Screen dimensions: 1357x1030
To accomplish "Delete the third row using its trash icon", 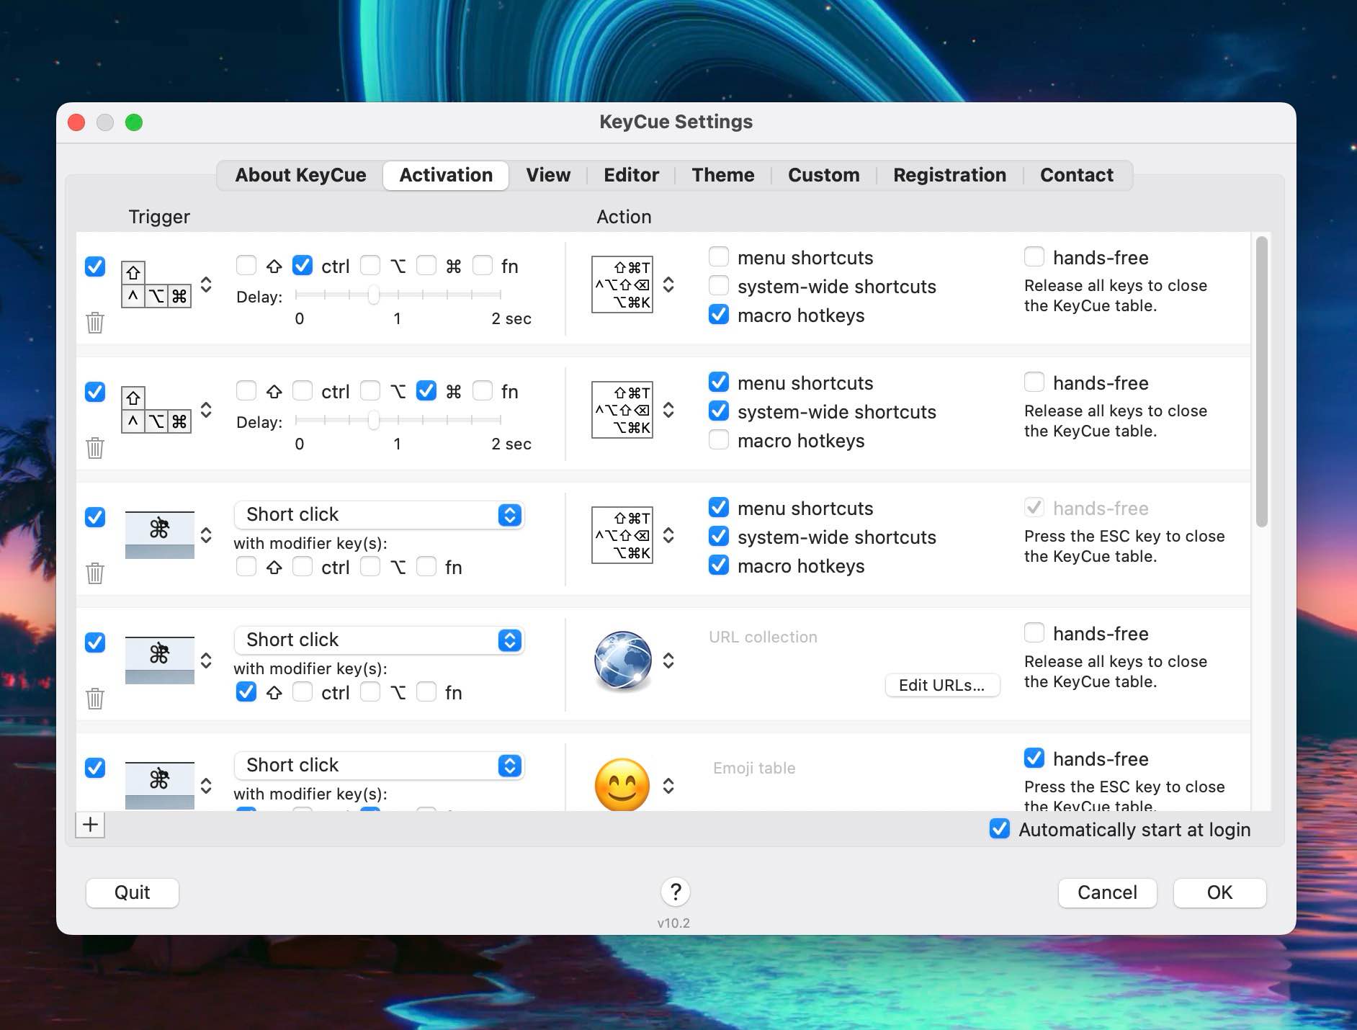I will point(95,573).
